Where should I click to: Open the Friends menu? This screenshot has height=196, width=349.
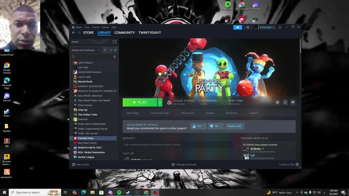point(96,27)
